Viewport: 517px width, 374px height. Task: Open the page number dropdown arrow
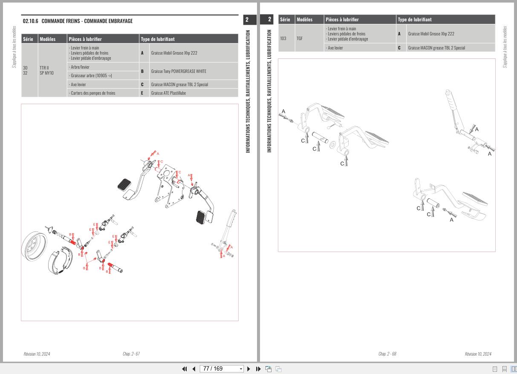[241, 369]
